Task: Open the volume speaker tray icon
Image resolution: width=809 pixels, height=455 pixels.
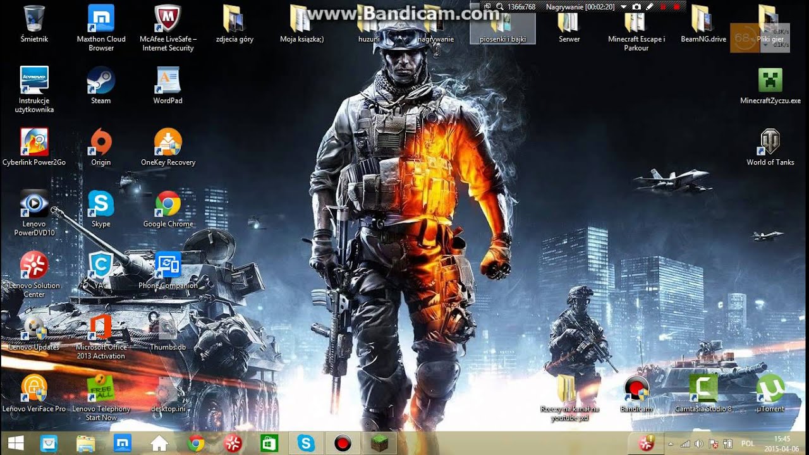Action: click(x=699, y=444)
